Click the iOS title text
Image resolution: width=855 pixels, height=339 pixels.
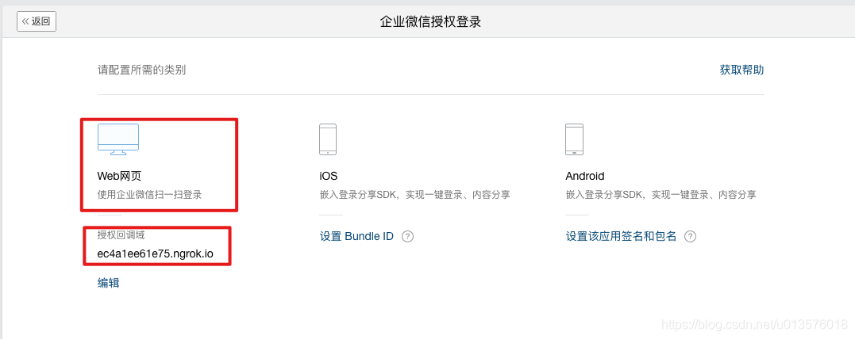click(328, 177)
